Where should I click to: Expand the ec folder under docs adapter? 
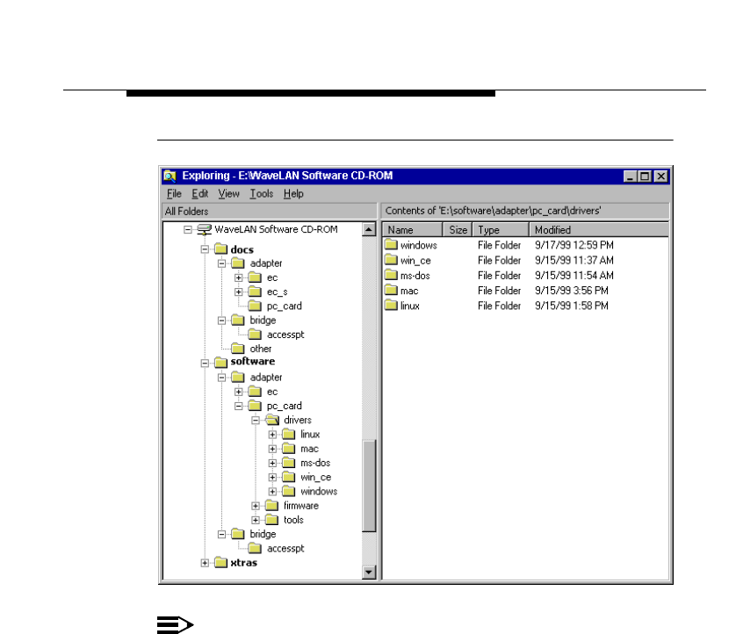tap(238, 277)
